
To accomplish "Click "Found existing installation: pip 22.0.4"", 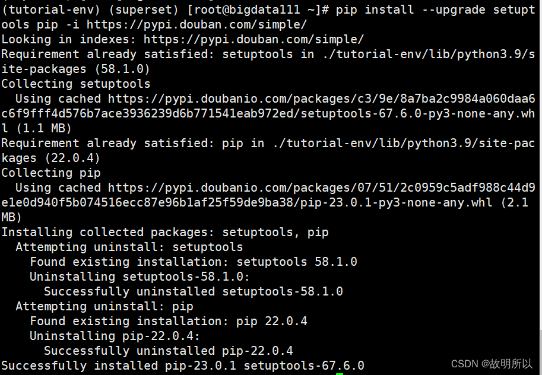I will tap(169, 321).
